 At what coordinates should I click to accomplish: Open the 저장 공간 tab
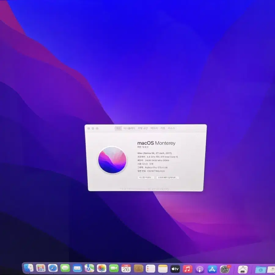tap(143, 128)
